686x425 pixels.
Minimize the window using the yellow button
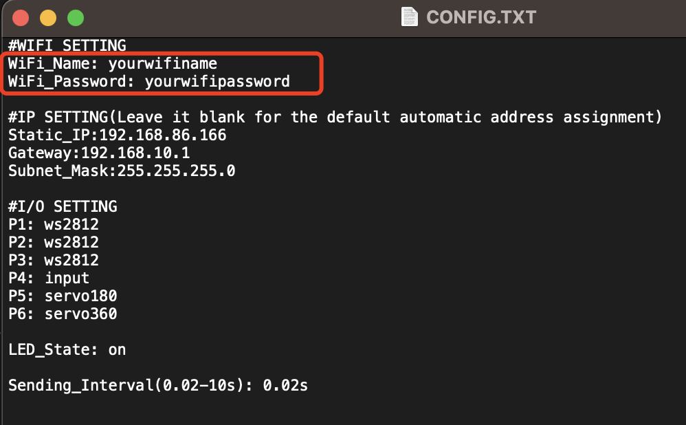(x=48, y=18)
